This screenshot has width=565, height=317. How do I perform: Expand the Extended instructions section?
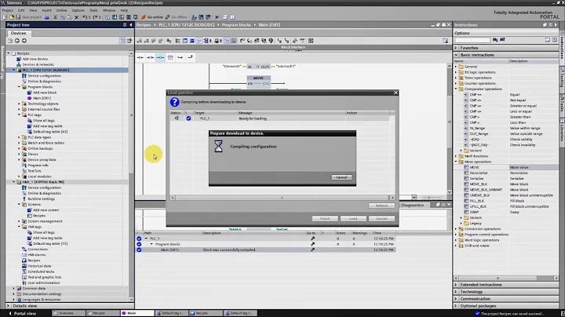pyautogui.click(x=456, y=285)
